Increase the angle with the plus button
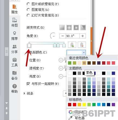The image size is (118, 120). pos(83,36)
